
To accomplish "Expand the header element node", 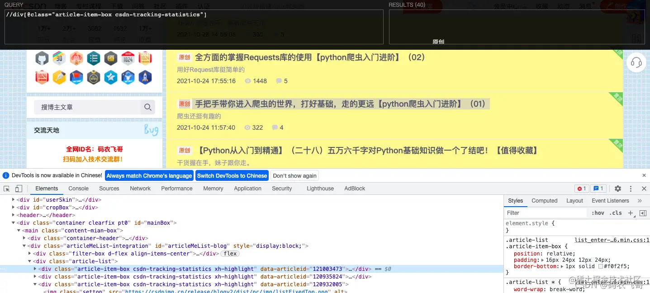I will coord(13,215).
